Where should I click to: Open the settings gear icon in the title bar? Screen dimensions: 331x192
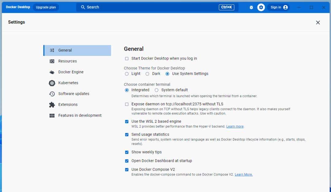[261, 7]
